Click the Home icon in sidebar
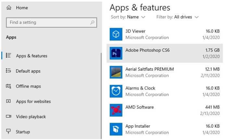Image resolution: width=225 pixels, height=140 pixels. [x=9, y=7]
